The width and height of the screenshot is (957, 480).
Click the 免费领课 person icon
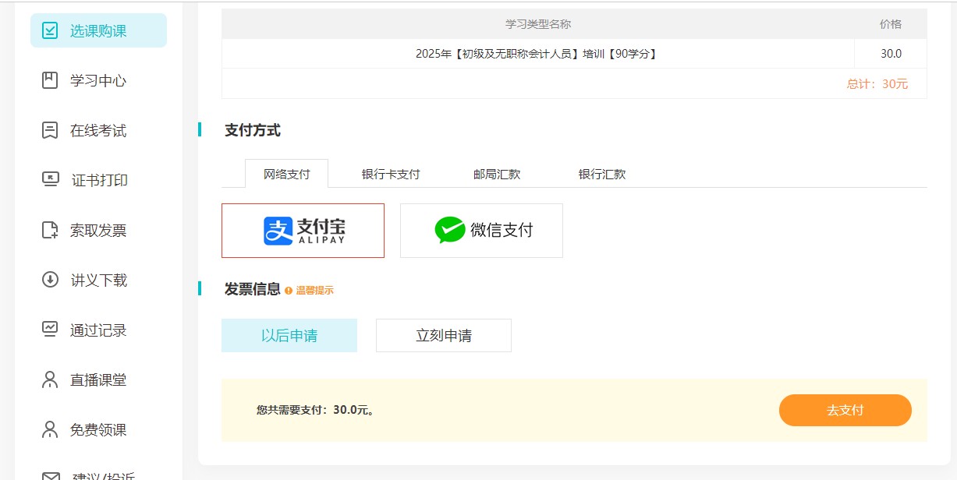[50, 429]
